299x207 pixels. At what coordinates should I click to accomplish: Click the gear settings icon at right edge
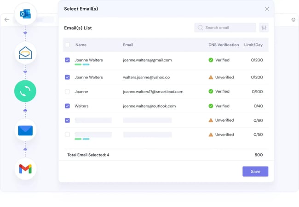point(293,20)
